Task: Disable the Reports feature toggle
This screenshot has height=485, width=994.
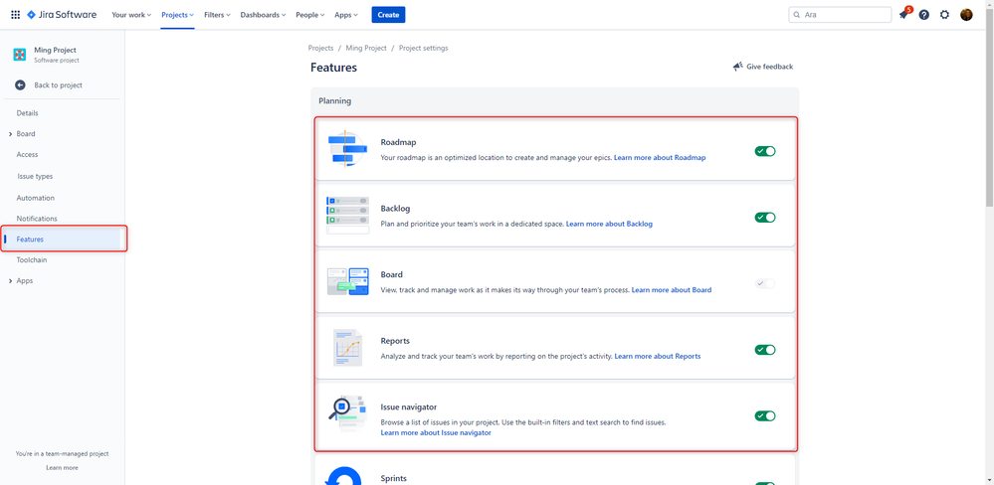Action: pos(765,350)
